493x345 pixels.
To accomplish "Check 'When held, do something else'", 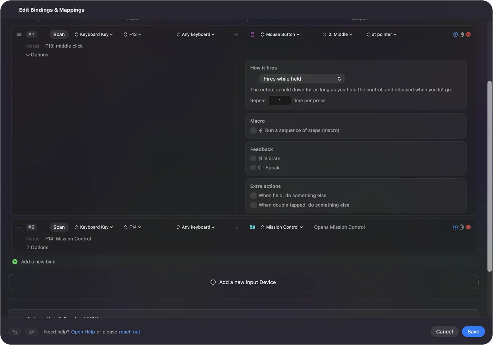I will point(253,196).
